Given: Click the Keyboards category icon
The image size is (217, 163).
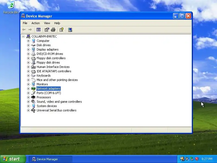Looking at the screenshot, I should point(33,76).
